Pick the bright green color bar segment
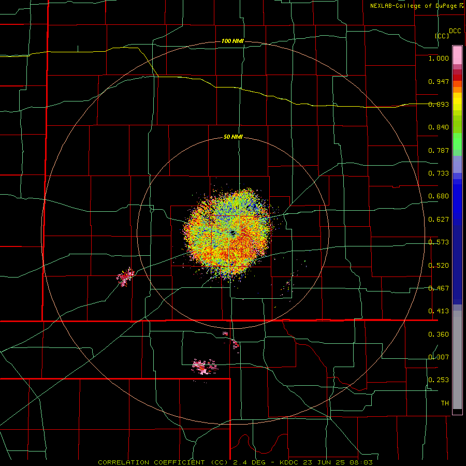The width and height of the screenshot is (466, 466). 457,141
